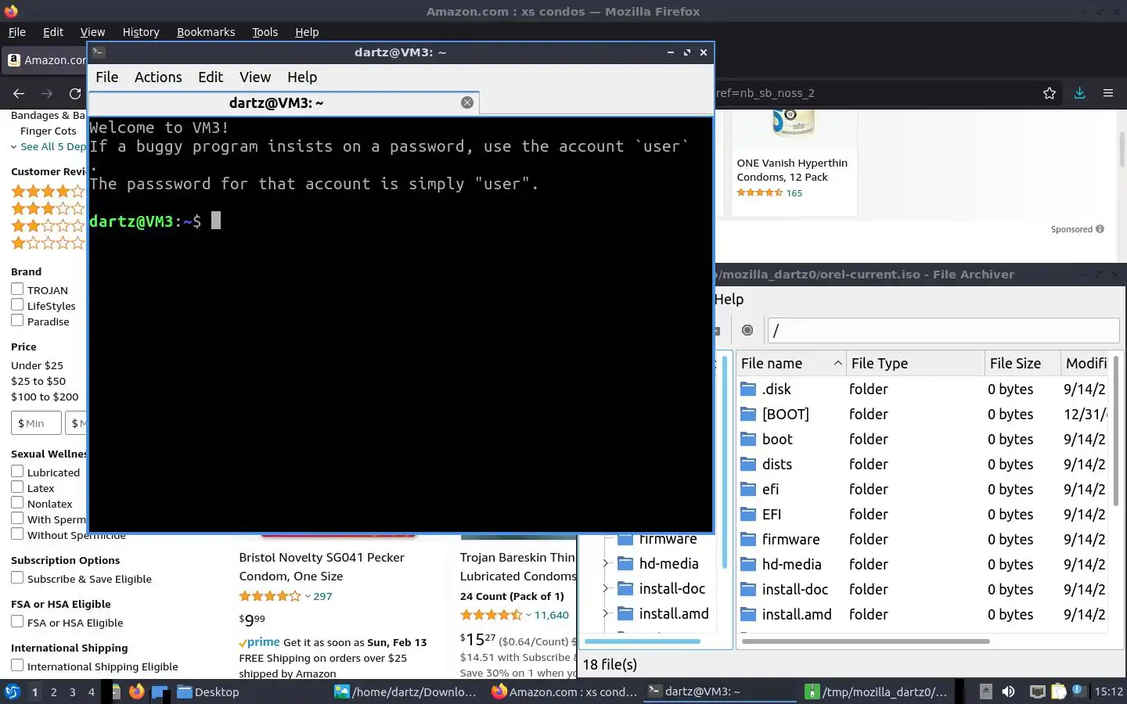Click the four-star customer review rating

tap(47, 191)
